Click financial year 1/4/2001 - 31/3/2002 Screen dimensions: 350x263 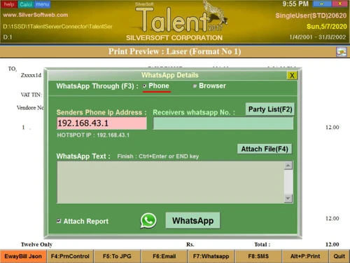tap(318, 37)
